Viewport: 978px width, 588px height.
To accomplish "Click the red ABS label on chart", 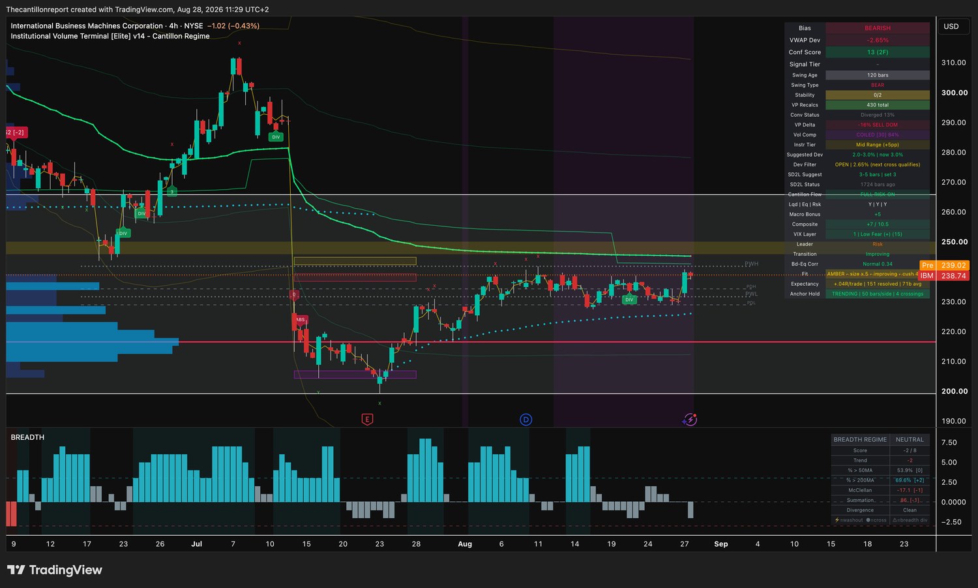I will click(300, 320).
